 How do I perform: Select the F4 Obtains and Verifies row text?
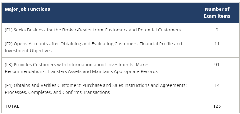96,89
